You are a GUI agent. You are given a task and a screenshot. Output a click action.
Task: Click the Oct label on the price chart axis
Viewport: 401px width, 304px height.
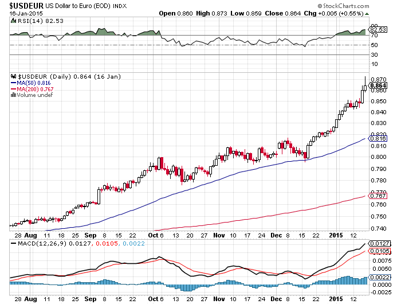[x=153, y=235]
